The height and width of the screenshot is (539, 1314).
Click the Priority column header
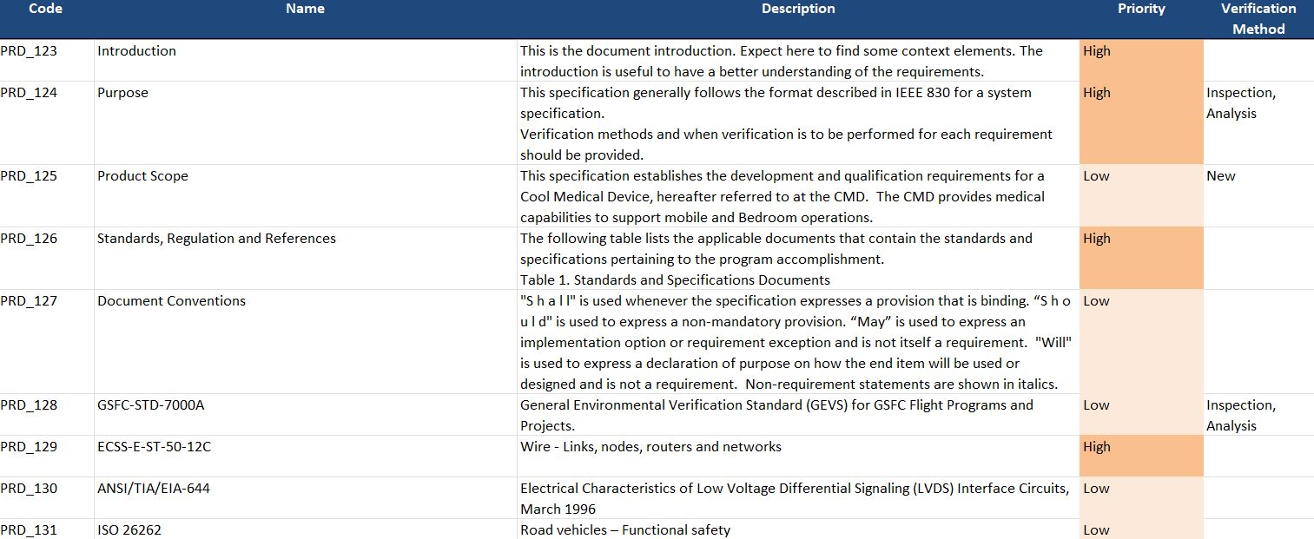pos(1140,9)
